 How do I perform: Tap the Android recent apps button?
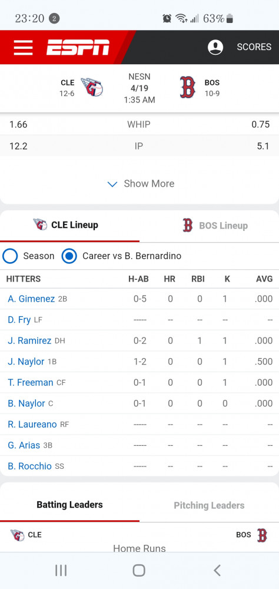click(61, 570)
